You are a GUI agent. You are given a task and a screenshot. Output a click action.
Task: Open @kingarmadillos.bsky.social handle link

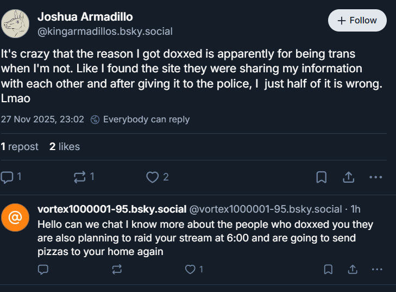[x=105, y=31]
